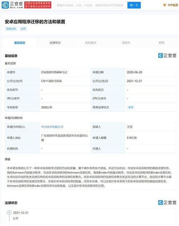Click the 审中 legal status badge
The image size is (179, 226).
tap(131, 107)
